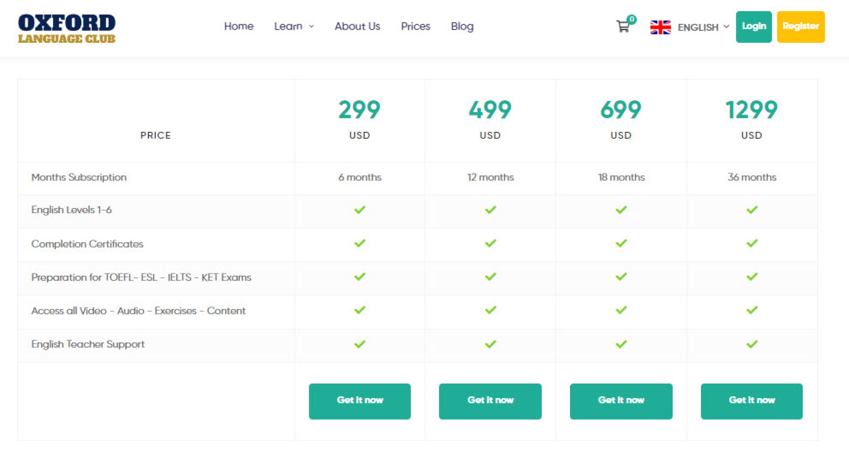Buy the 1299 USD 36-month plan
Viewport: 849px width, 476px height.
pos(752,401)
